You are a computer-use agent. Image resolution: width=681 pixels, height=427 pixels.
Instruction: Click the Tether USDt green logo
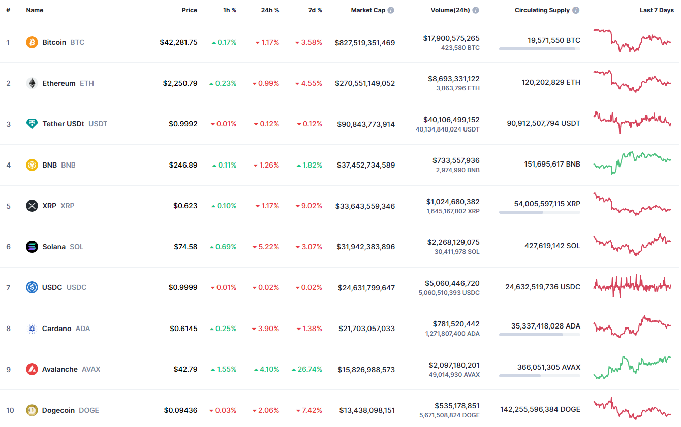(x=32, y=124)
